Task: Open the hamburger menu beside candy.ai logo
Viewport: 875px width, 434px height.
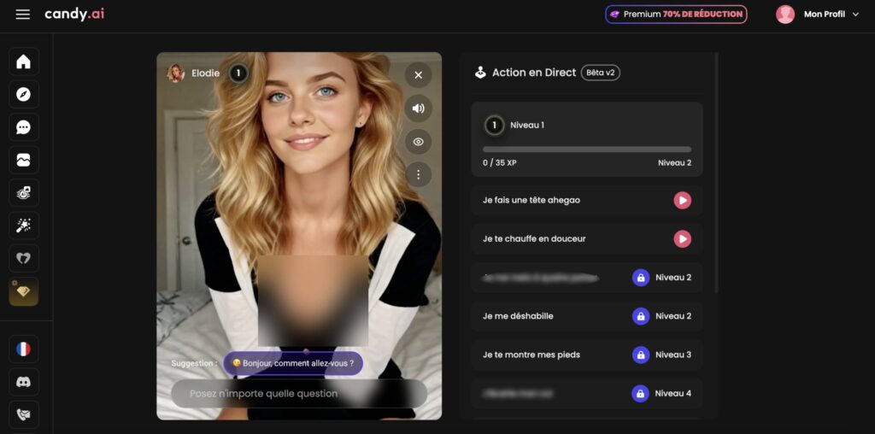Action: pyautogui.click(x=23, y=15)
